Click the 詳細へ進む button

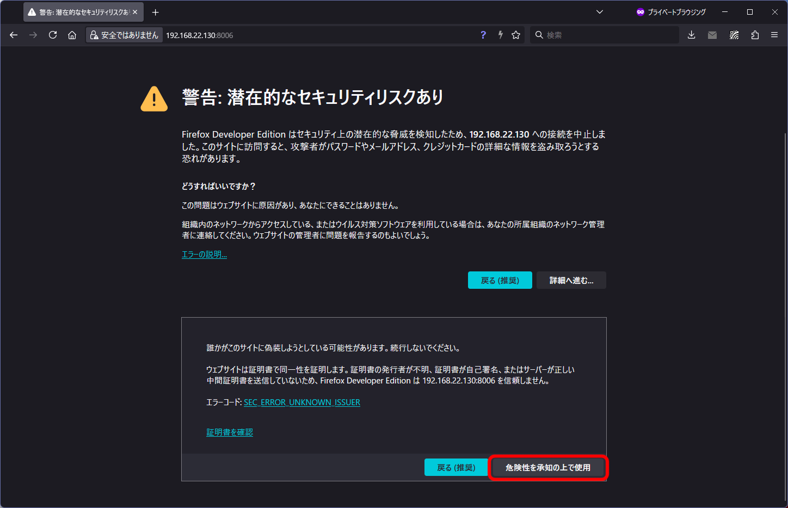571,280
